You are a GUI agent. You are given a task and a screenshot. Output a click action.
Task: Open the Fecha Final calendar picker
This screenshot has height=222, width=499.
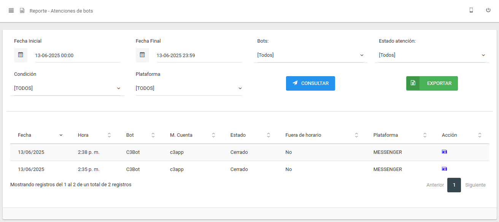(142, 55)
